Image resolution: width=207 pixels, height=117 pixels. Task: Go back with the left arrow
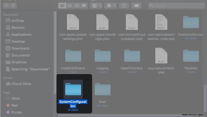6,6
